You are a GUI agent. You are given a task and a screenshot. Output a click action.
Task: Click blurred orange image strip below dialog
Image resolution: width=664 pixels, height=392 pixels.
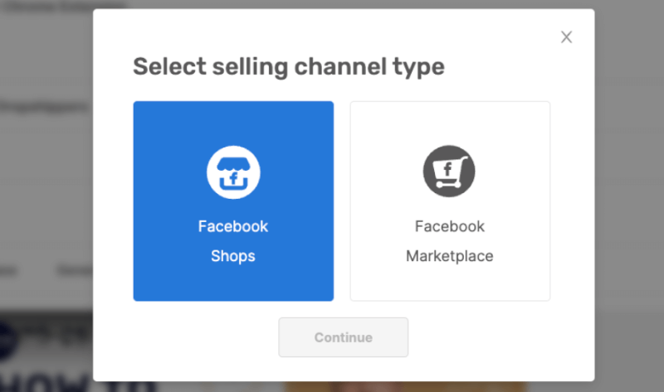coord(404,386)
